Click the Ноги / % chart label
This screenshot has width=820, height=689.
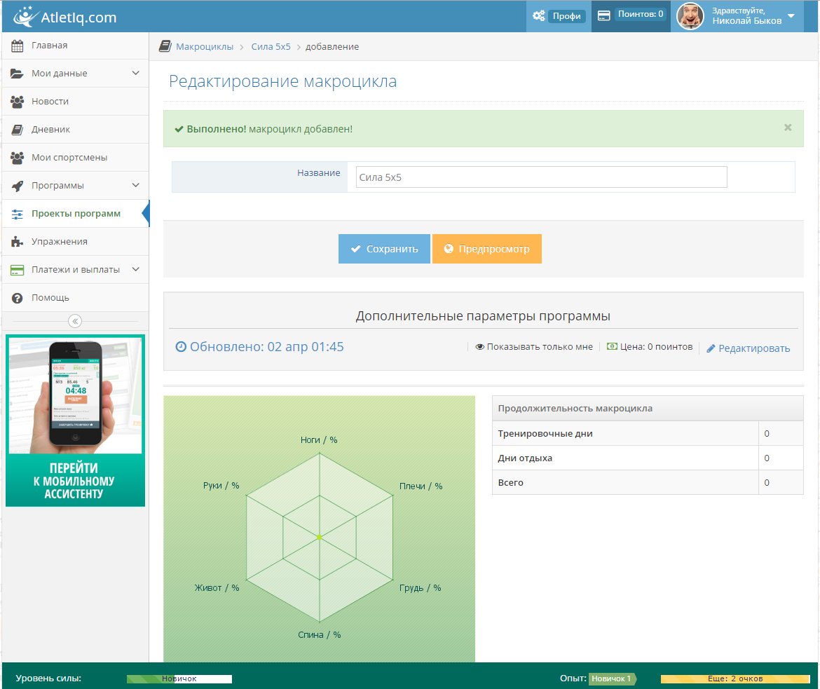tap(319, 440)
